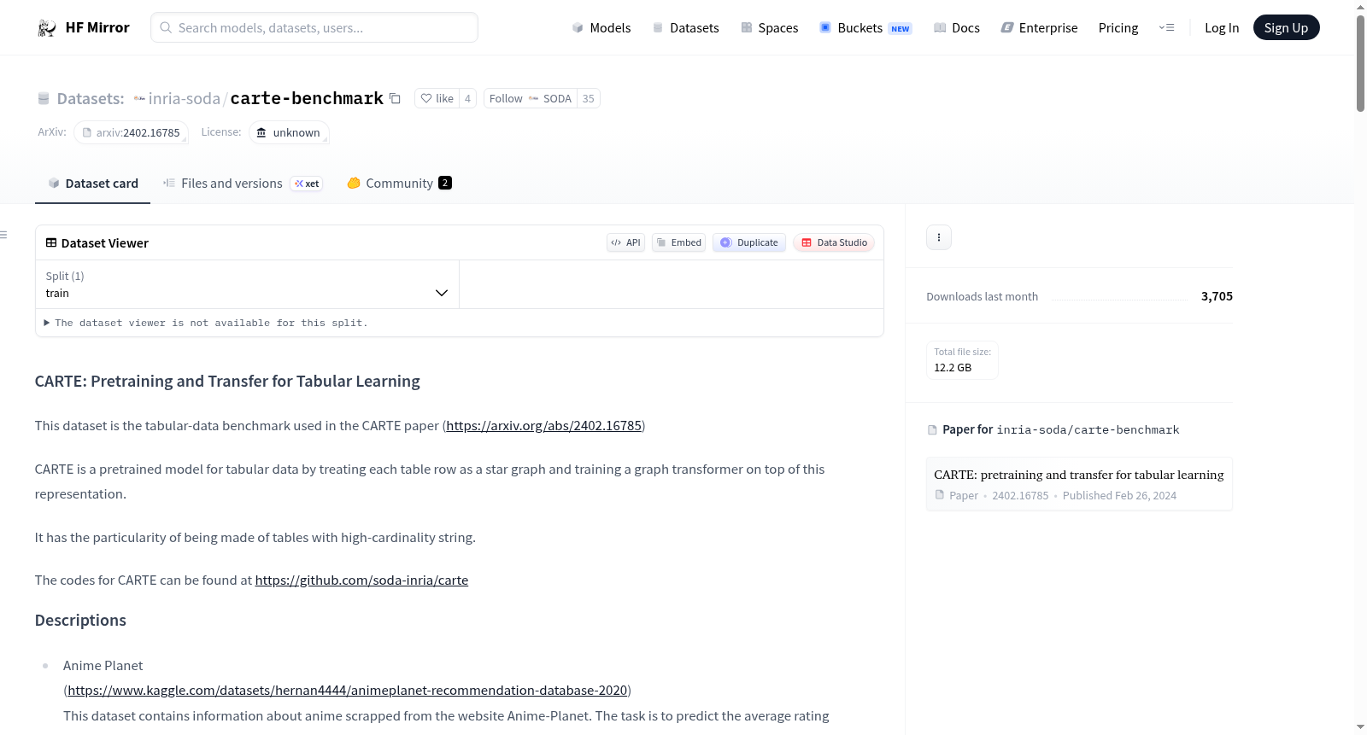Open the github.com/soda-inria/carte link
This screenshot has width=1367, height=735.
[361, 580]
